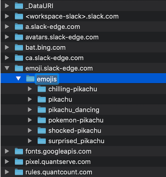
Task: Click the shocked-pikachu folder icon
Action: [41, 130]
